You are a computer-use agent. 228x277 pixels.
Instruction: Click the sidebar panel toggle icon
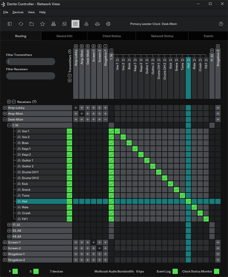point(10,24)
